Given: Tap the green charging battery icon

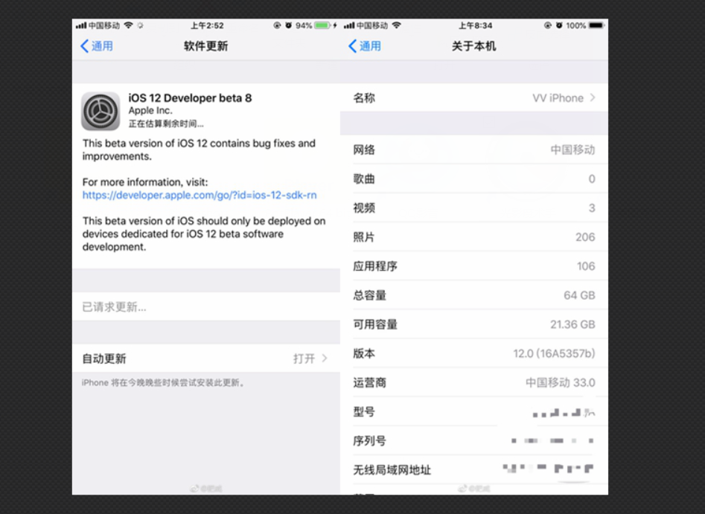Looking at the screenshot, I should 322,25.
